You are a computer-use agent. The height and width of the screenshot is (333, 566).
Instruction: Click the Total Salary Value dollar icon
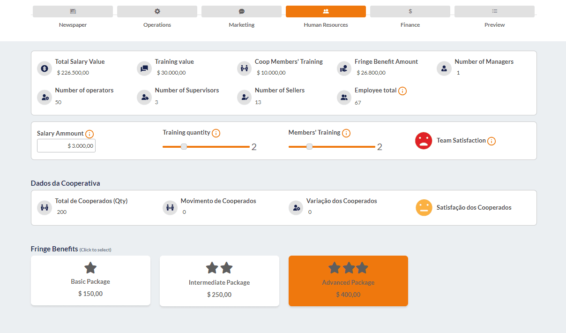[45, 68]
